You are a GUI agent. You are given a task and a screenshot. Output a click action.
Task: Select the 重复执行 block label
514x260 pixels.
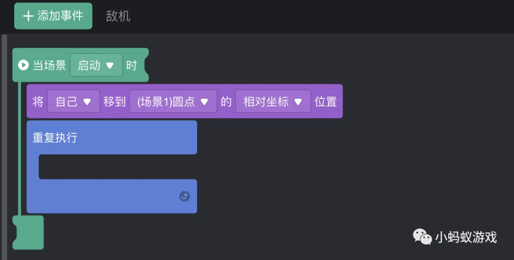(55, 138)
